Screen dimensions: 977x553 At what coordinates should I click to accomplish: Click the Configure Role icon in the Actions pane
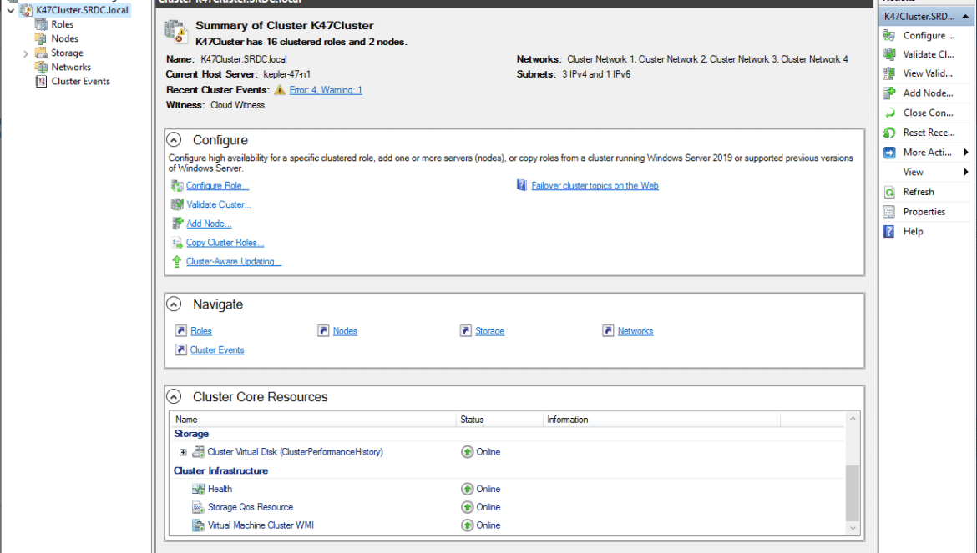890,36
